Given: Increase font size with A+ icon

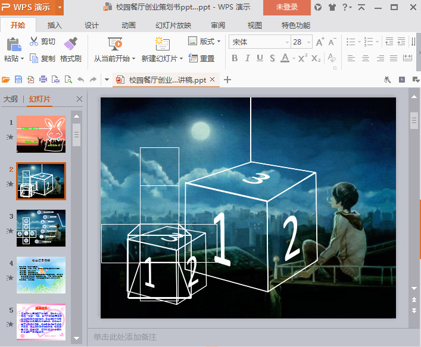Looking at the screenshot, I should tap(320, 42).
